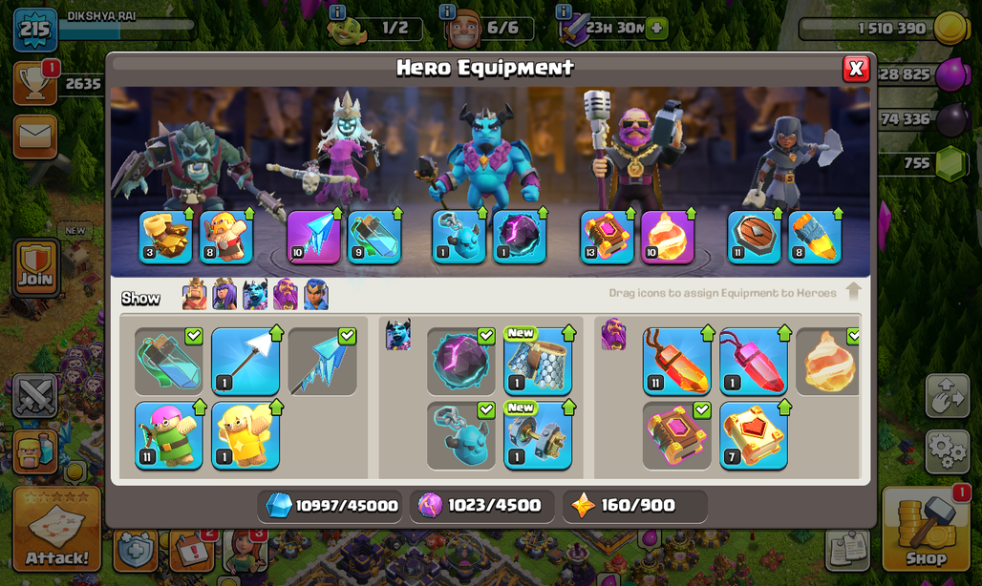This screenshot has width=982, height=586.
Task: Filter equipment by Minion Prince portrait
Action: [x=255, y=294]
